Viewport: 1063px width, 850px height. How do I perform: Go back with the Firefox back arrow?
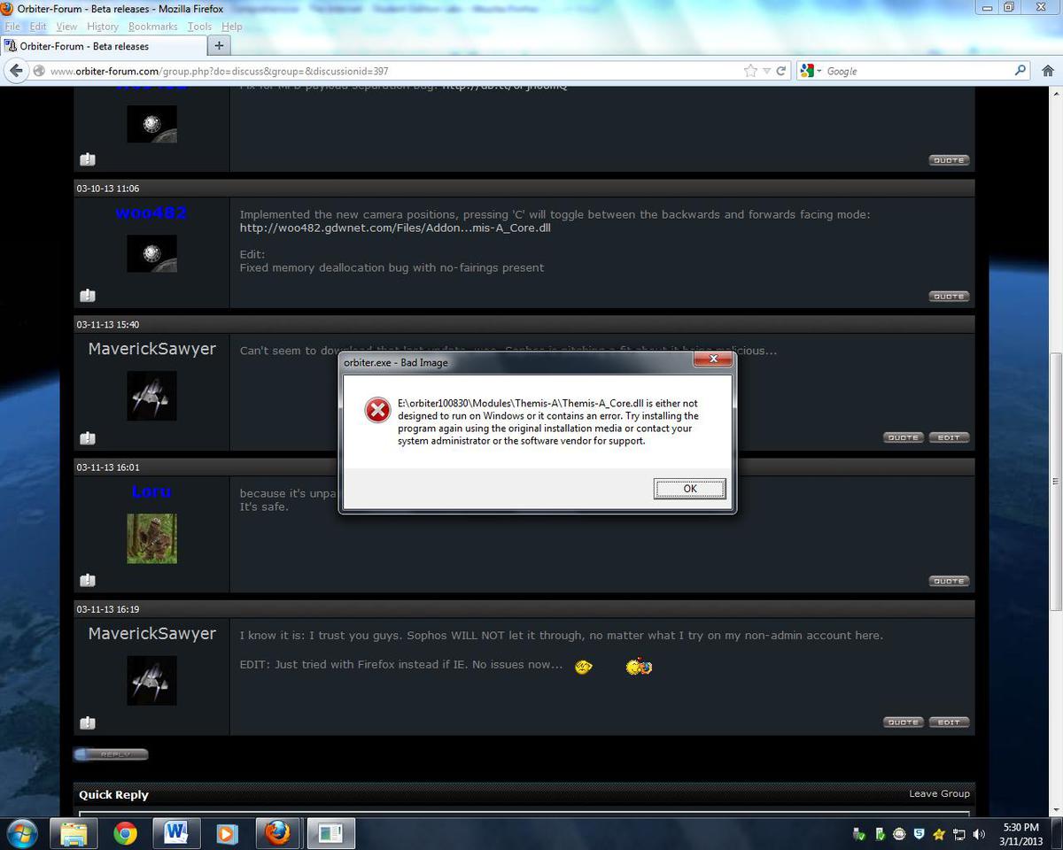click(x=15, y=71)
